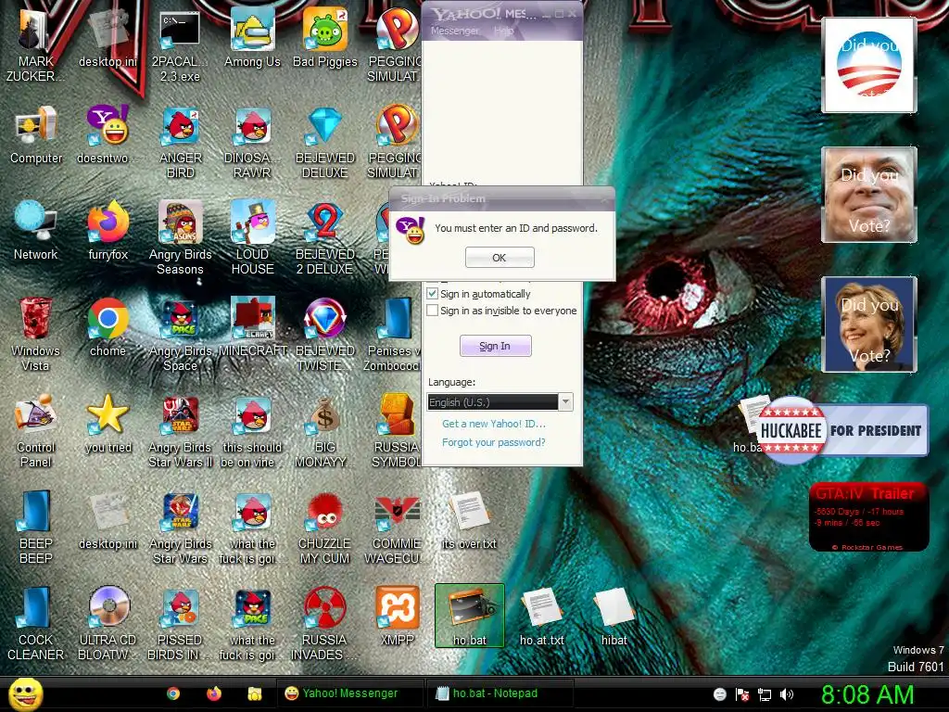Click the Obama Did you vote gadget
This screenshot has height=712, width=949.
868,65
